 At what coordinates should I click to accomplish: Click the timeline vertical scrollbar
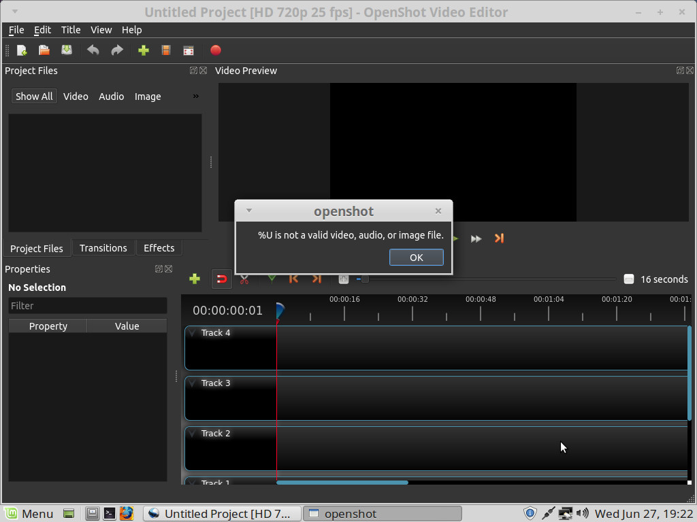690,373
